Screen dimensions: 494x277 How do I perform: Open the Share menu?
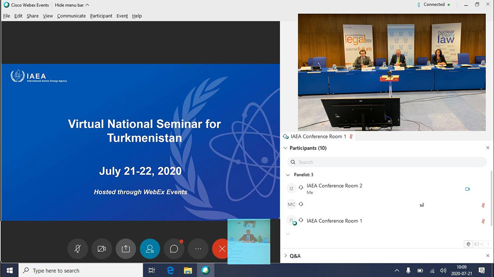coord(32,16)
